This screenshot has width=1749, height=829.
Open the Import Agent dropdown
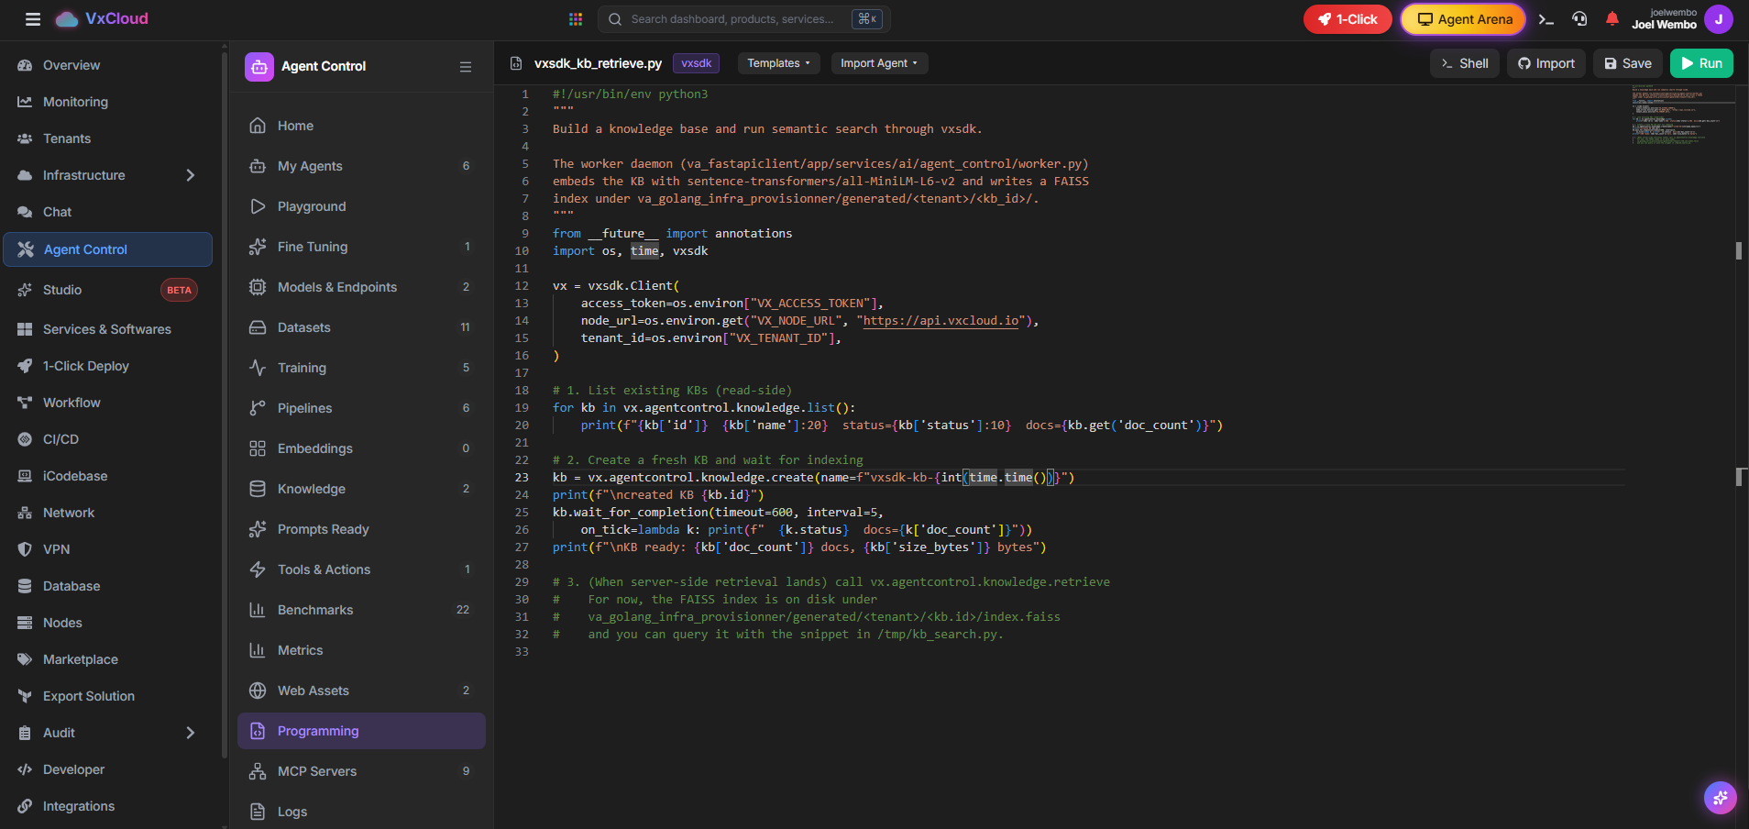879,63
